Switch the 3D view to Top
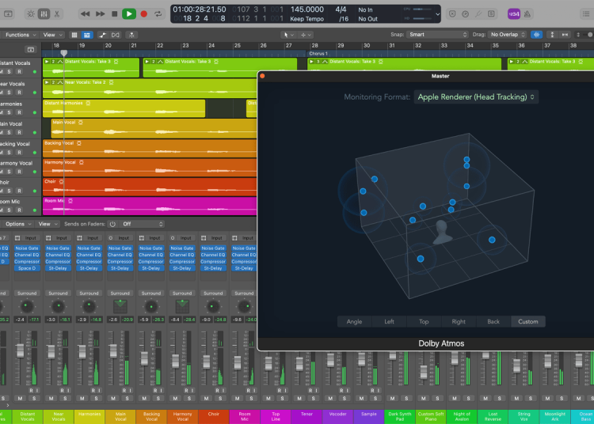Viewport: 594px width, 424px height. coord(424,322)
